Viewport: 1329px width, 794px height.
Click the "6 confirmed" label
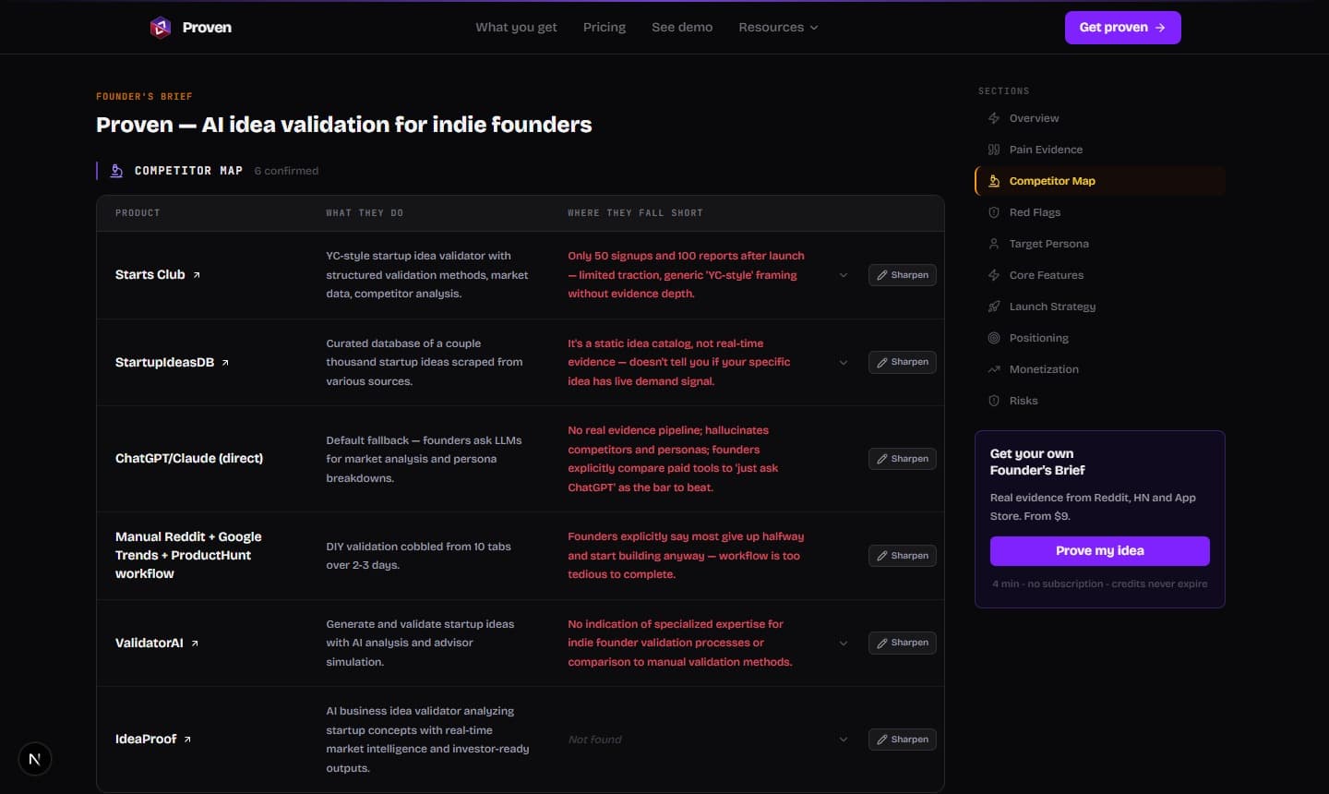click(x=286, y=171)
